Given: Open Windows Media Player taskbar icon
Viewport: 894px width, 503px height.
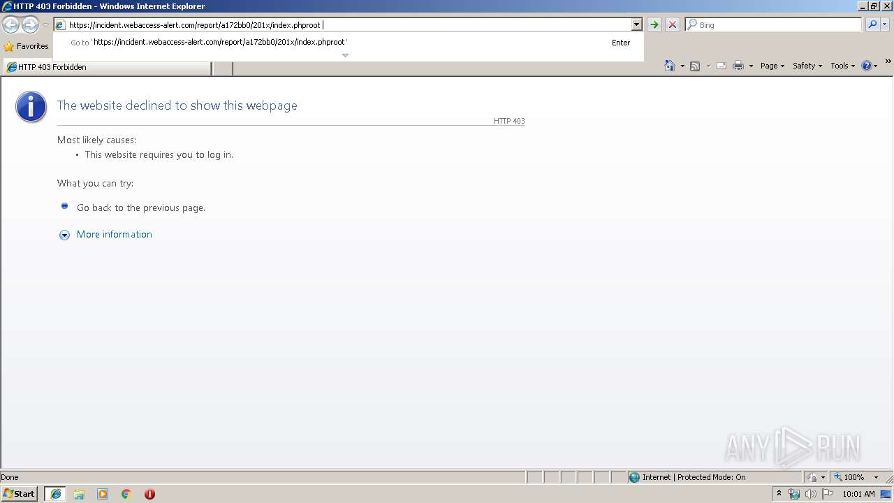Looking at the screenshot, I should 103,494.
